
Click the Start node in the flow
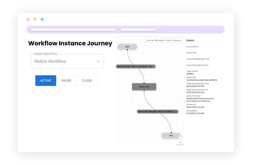(x=127, y=47)
